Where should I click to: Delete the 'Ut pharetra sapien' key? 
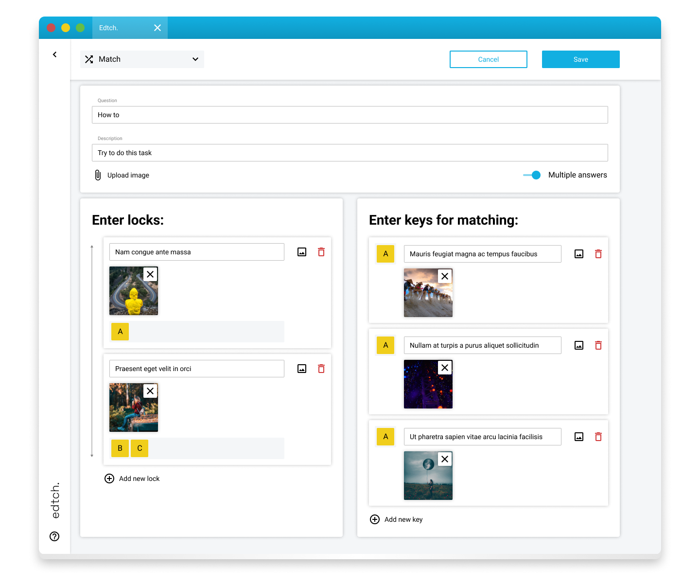(x=598, y=437)
